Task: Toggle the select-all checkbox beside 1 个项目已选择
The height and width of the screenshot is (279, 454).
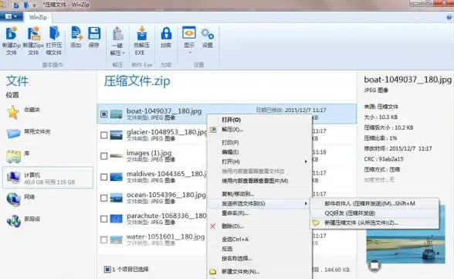Action: coord(107,270)
